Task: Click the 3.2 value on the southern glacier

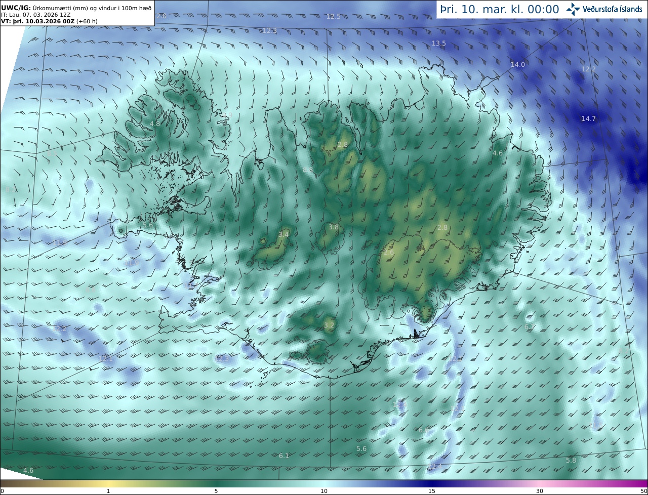Action: pyautogui.click(x=329, y=325)
